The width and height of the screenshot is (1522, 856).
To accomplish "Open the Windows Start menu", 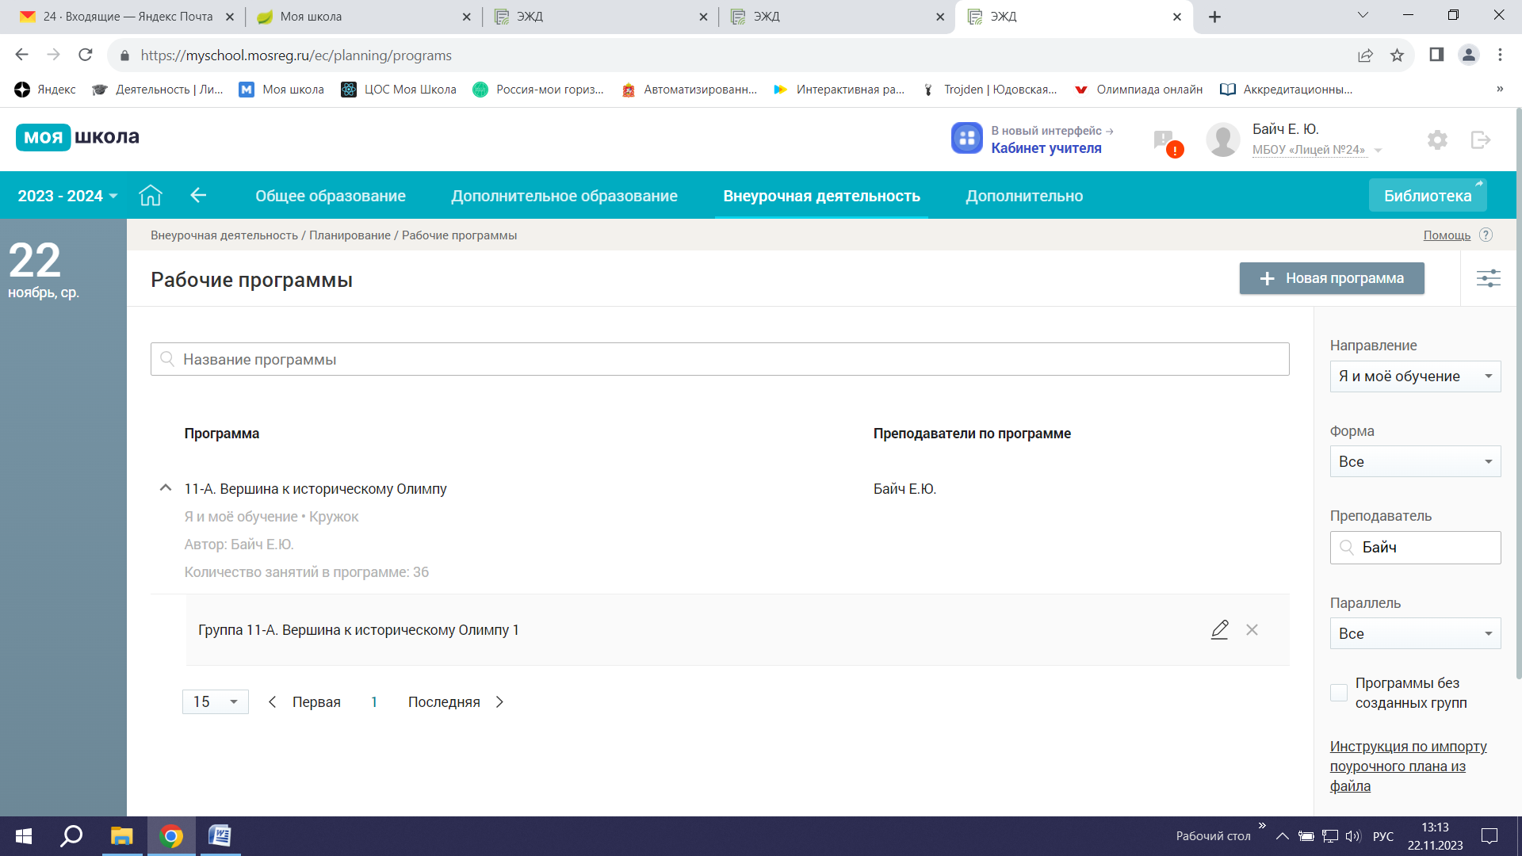I will pyautogui.click(x=24, y=835).
